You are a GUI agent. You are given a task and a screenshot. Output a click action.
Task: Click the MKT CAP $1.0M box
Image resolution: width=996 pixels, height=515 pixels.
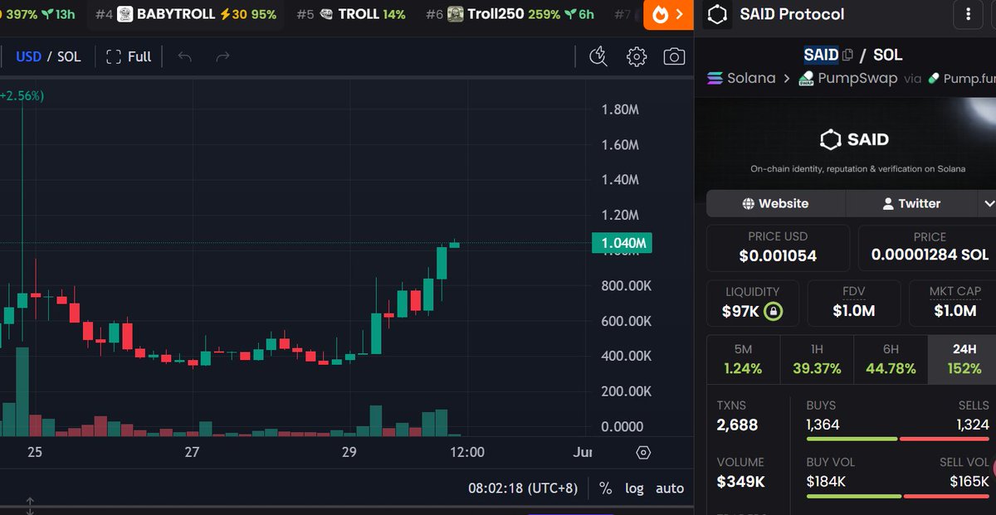(952, 303)
